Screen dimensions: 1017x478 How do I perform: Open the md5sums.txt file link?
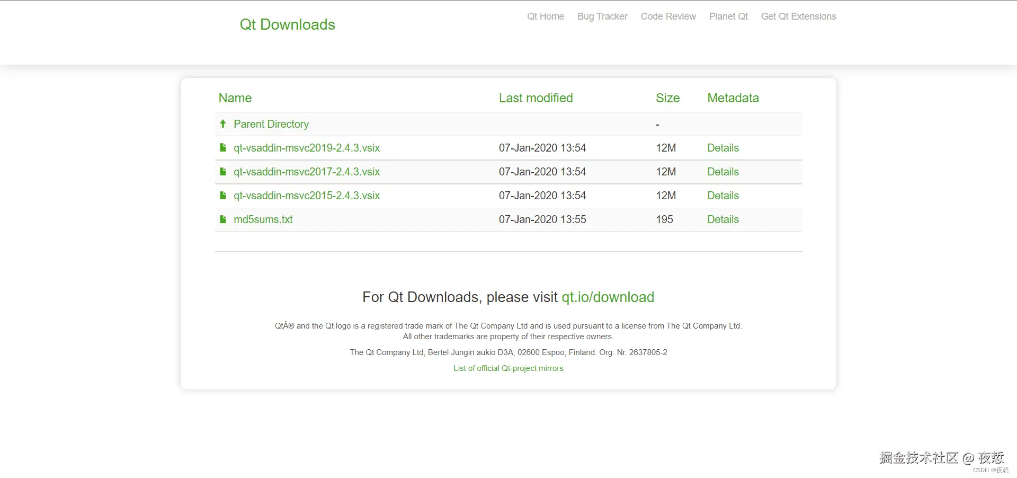(x=263, y=219)
